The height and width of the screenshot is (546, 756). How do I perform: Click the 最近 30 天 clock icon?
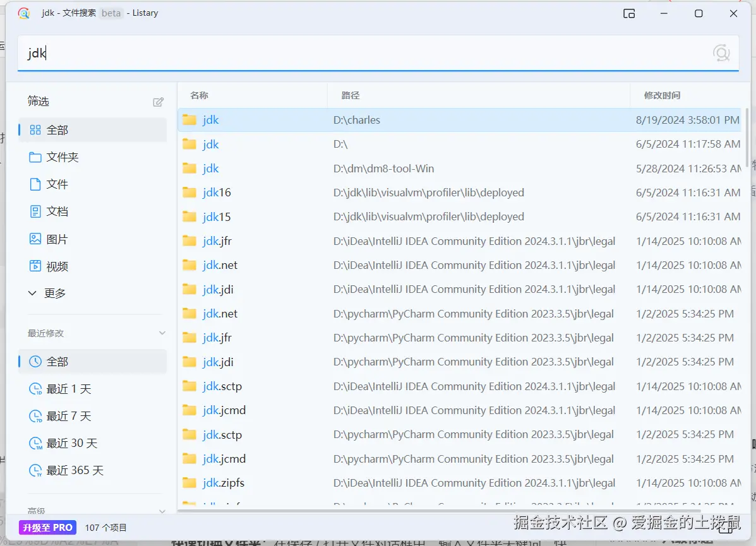click(x=35, y=443)
